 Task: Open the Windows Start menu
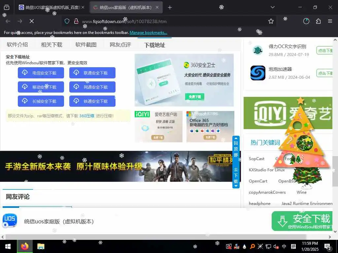(8, 246)
